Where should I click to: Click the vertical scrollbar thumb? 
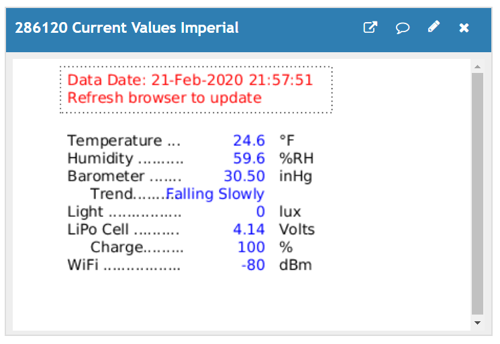477,193
